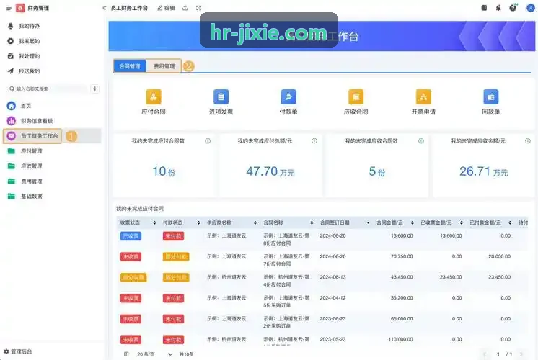Image resolution: width=538 pixels, height=360 pixels.
Task: Sort table by 合同签订日期 column
Action: 368,222
